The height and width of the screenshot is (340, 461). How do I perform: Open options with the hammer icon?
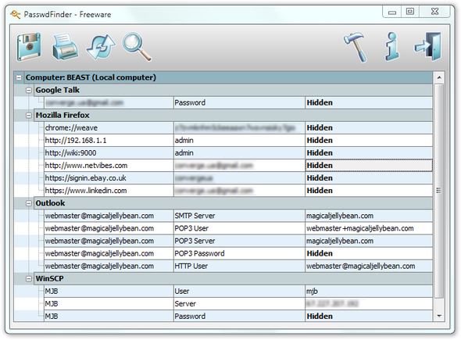(356, 47)
